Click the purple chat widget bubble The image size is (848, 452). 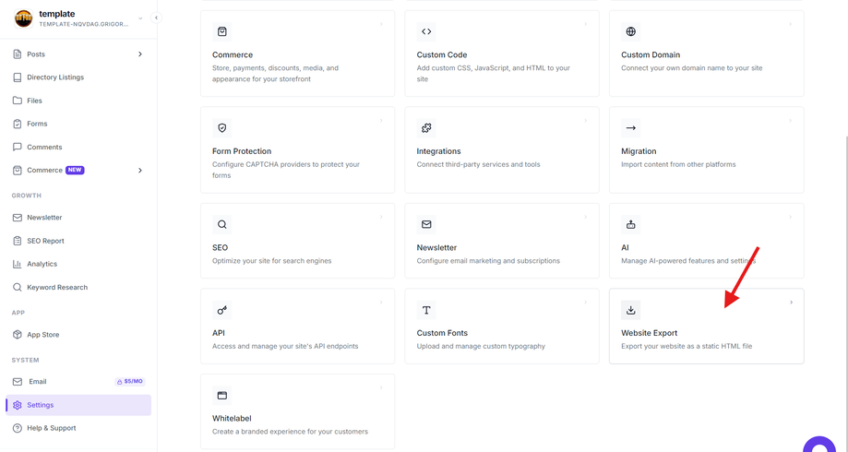(x=819, y=446)
